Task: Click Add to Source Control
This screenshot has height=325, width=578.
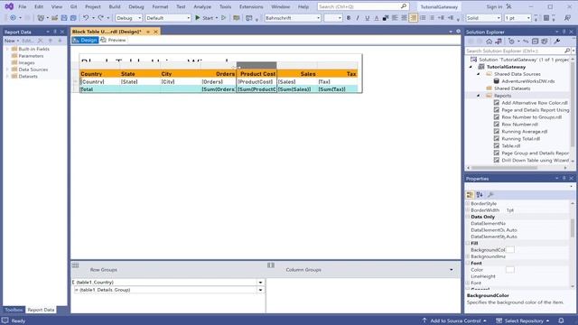Action: click(455, 320)
